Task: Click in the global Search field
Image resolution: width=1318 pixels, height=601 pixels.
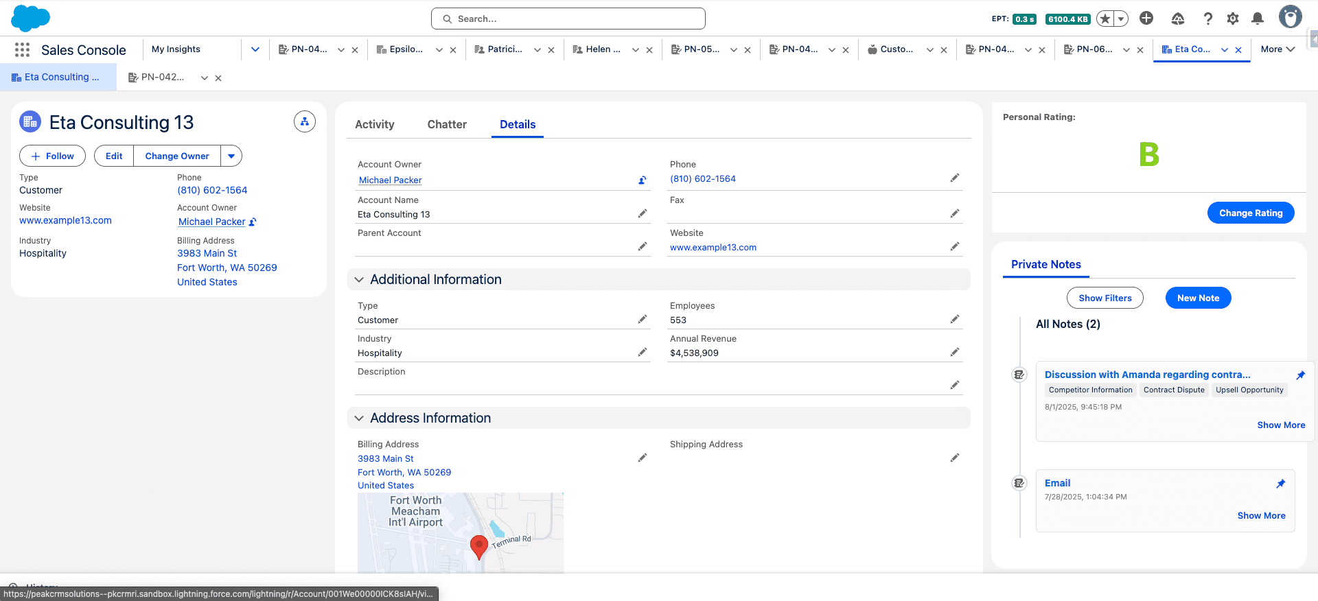Action: [568, 19]
